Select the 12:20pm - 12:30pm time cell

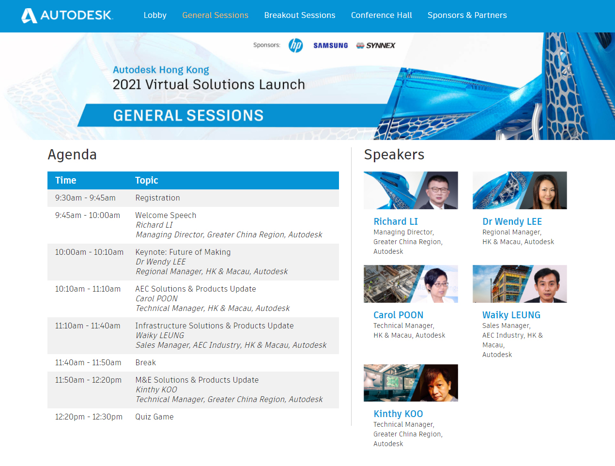coord(89,417)
